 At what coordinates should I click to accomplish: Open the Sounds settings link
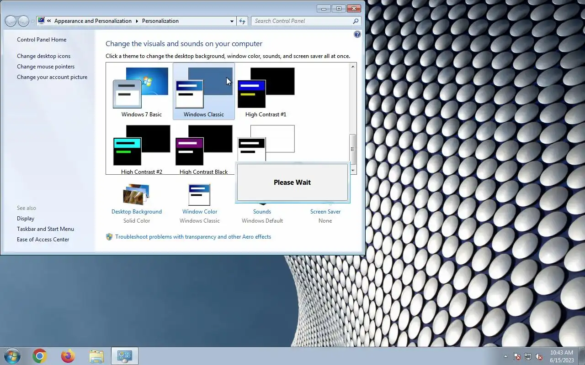coord(262,212)
